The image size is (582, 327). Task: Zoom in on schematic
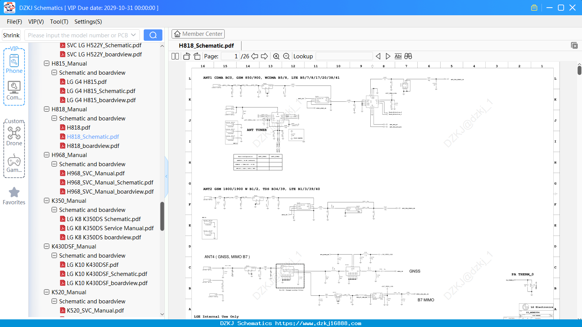click(x=276, y=56)
